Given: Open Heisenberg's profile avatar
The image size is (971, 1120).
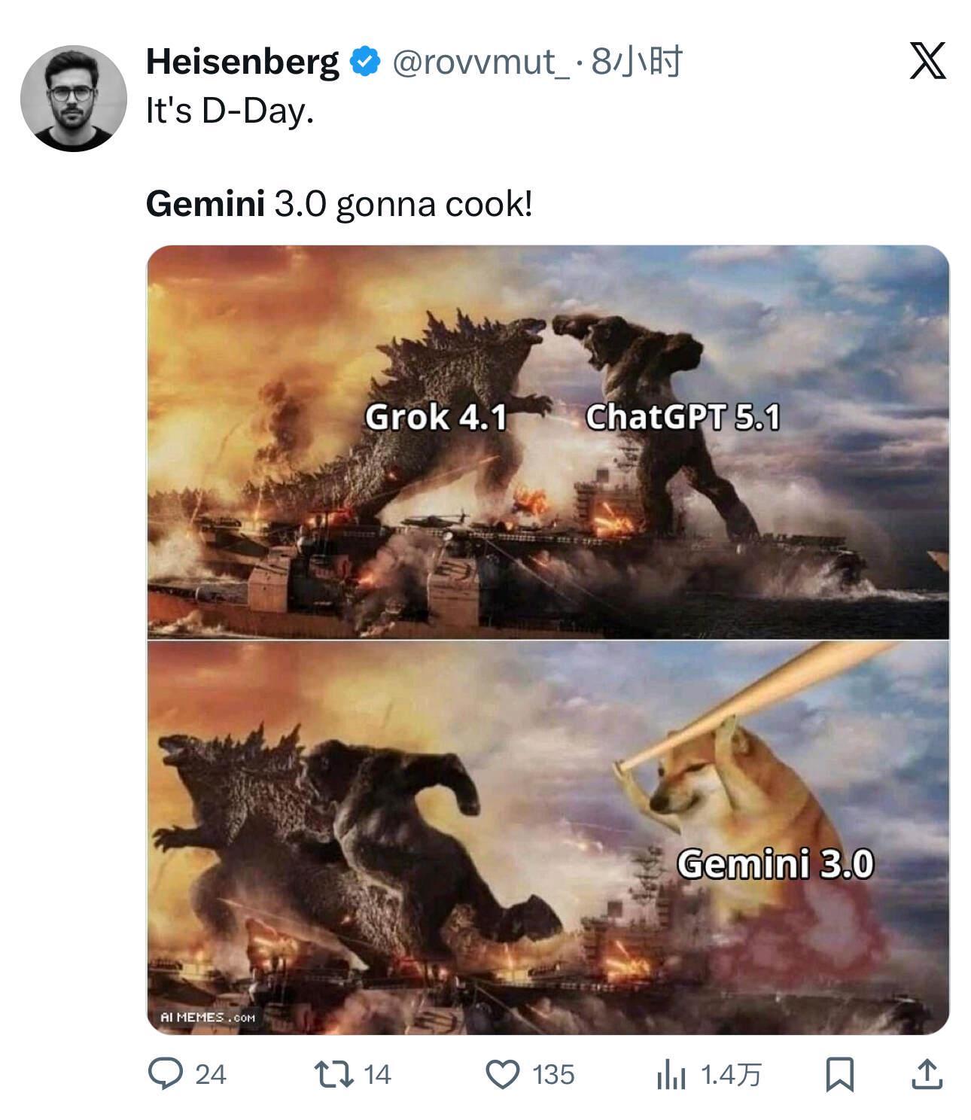Looking at the screenshot, I should (x=73, y=98).
